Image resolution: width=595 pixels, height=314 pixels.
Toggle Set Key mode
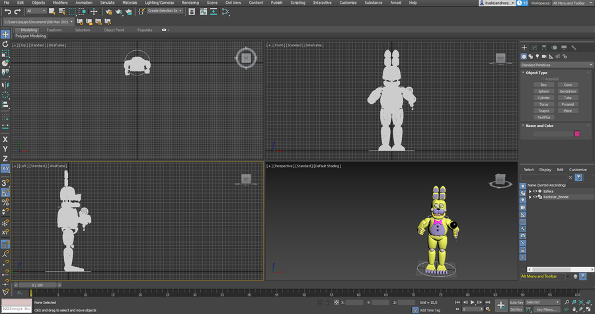516,309
